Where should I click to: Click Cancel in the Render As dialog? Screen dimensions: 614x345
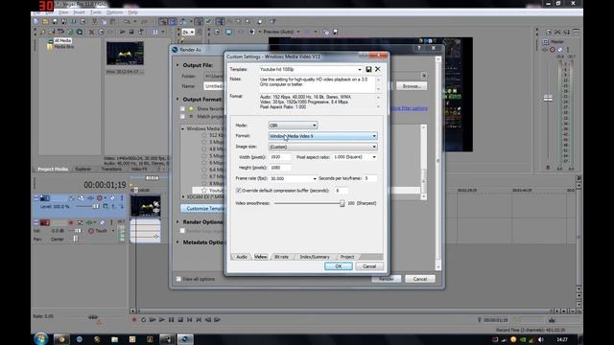coord(420,279)
